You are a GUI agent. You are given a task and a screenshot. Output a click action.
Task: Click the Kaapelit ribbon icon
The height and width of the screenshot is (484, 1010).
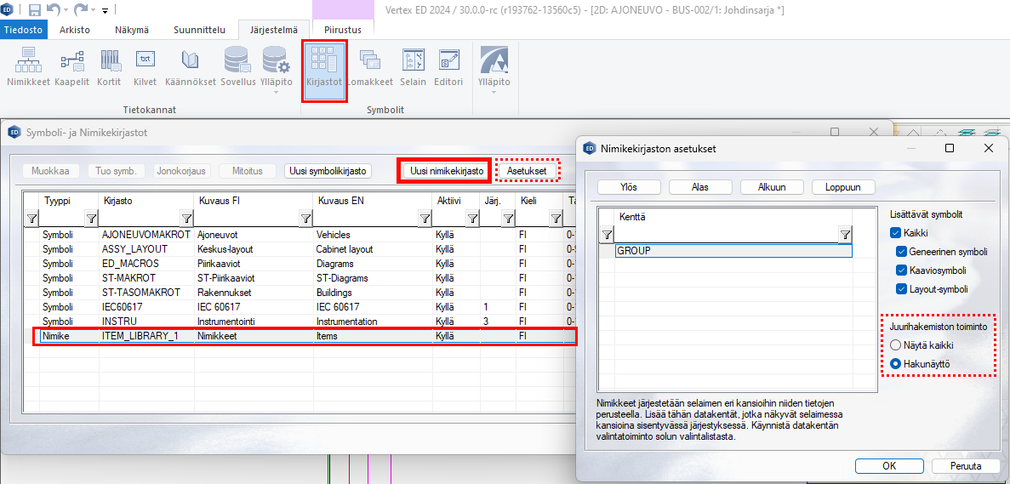coord(72,60)
